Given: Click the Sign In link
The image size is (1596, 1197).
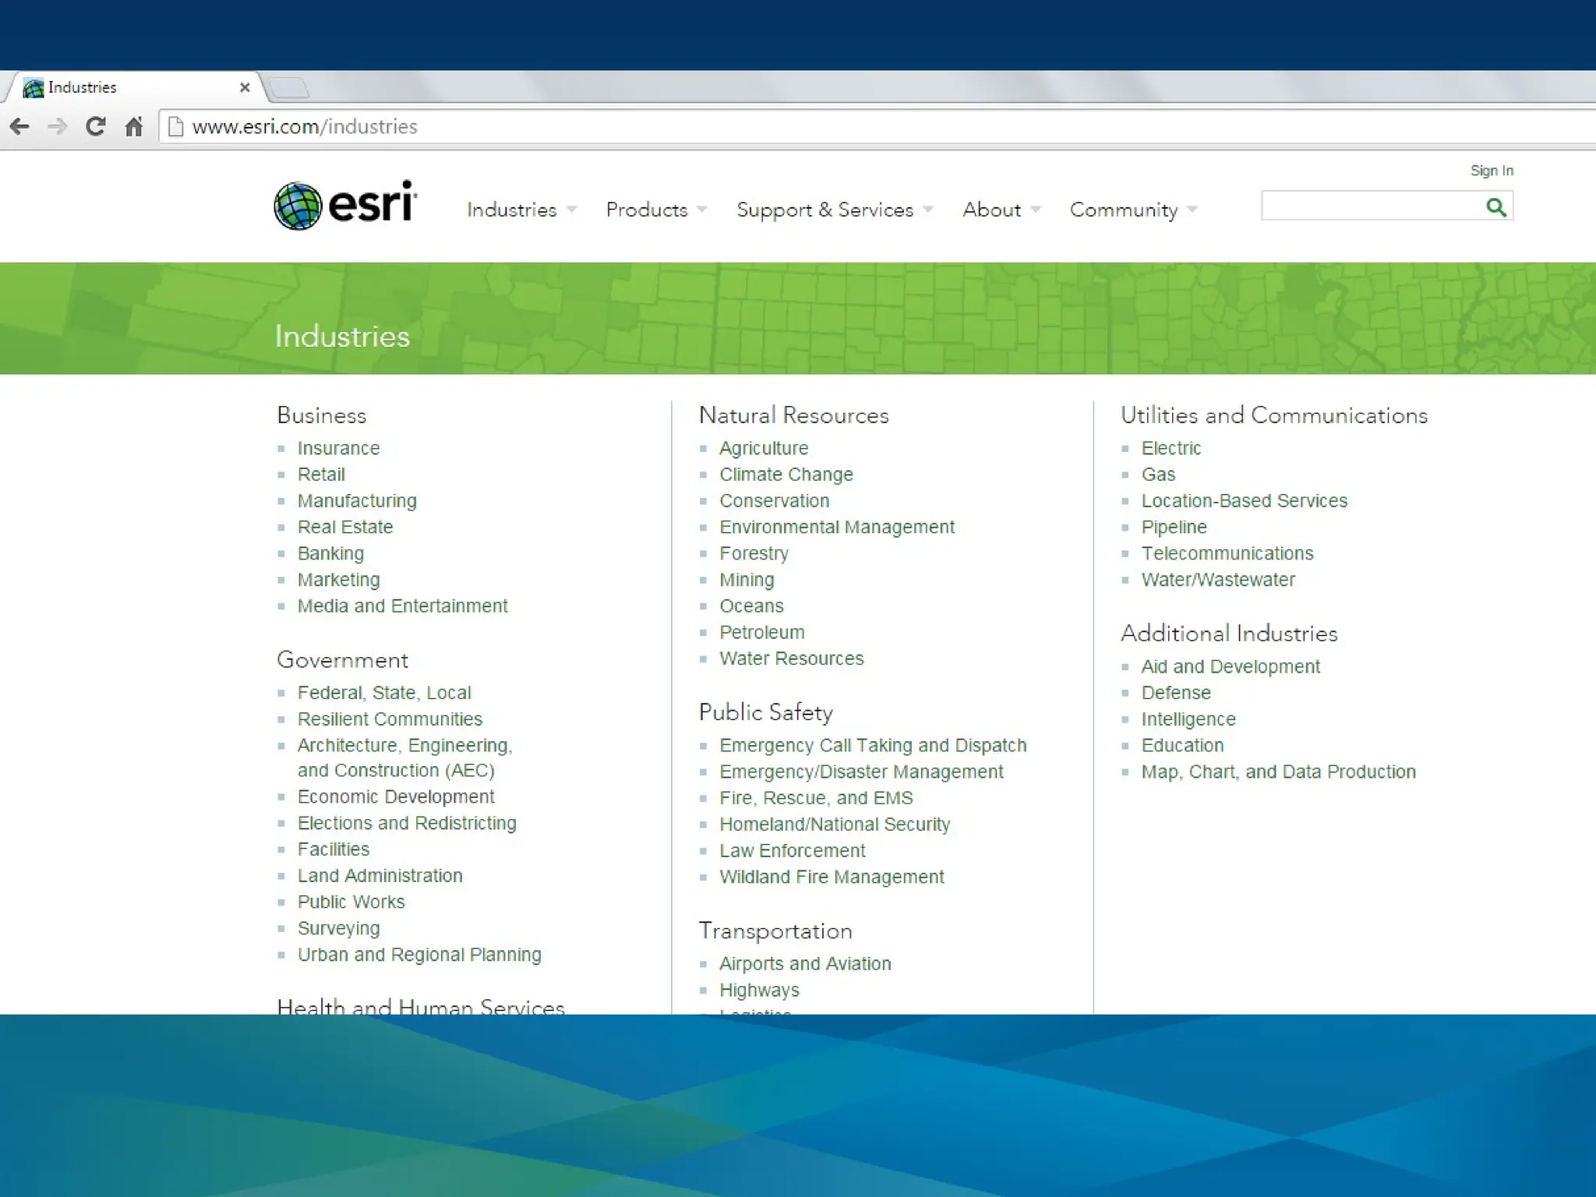Looking at the screenshot, I should pyautogui.click(x=1491, y=171).
